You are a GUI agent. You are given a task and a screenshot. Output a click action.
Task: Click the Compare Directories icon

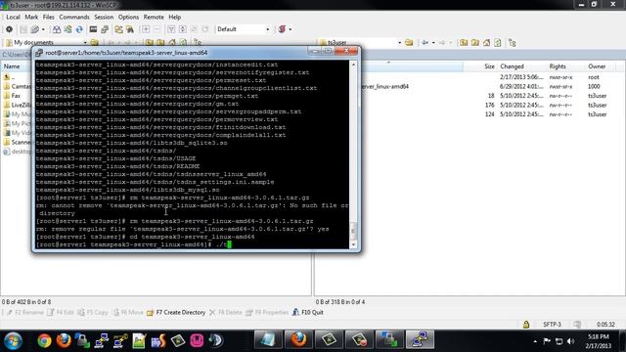(57, 29)
